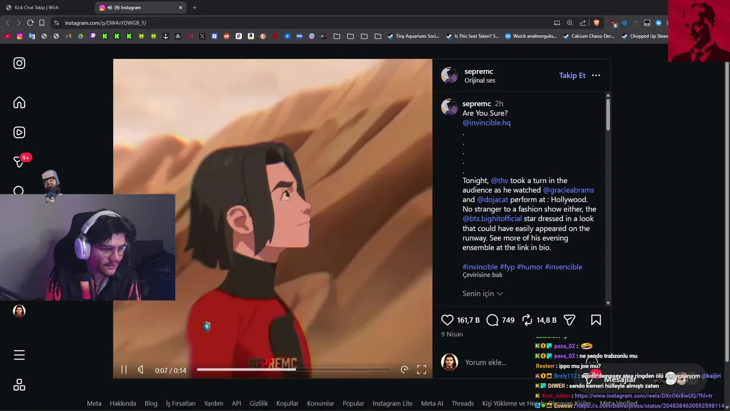The height and width of the screenshot is (411, 730).
Task: Open the sidebar profile avatar
Action: point(19,311)
